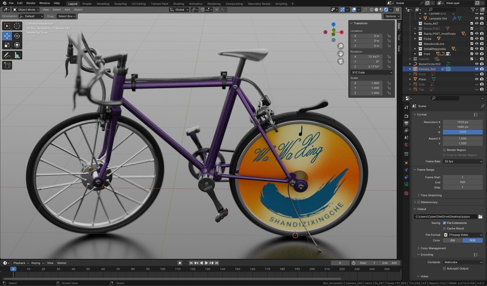Enable the Render Region checkbox

coord(444,150)
